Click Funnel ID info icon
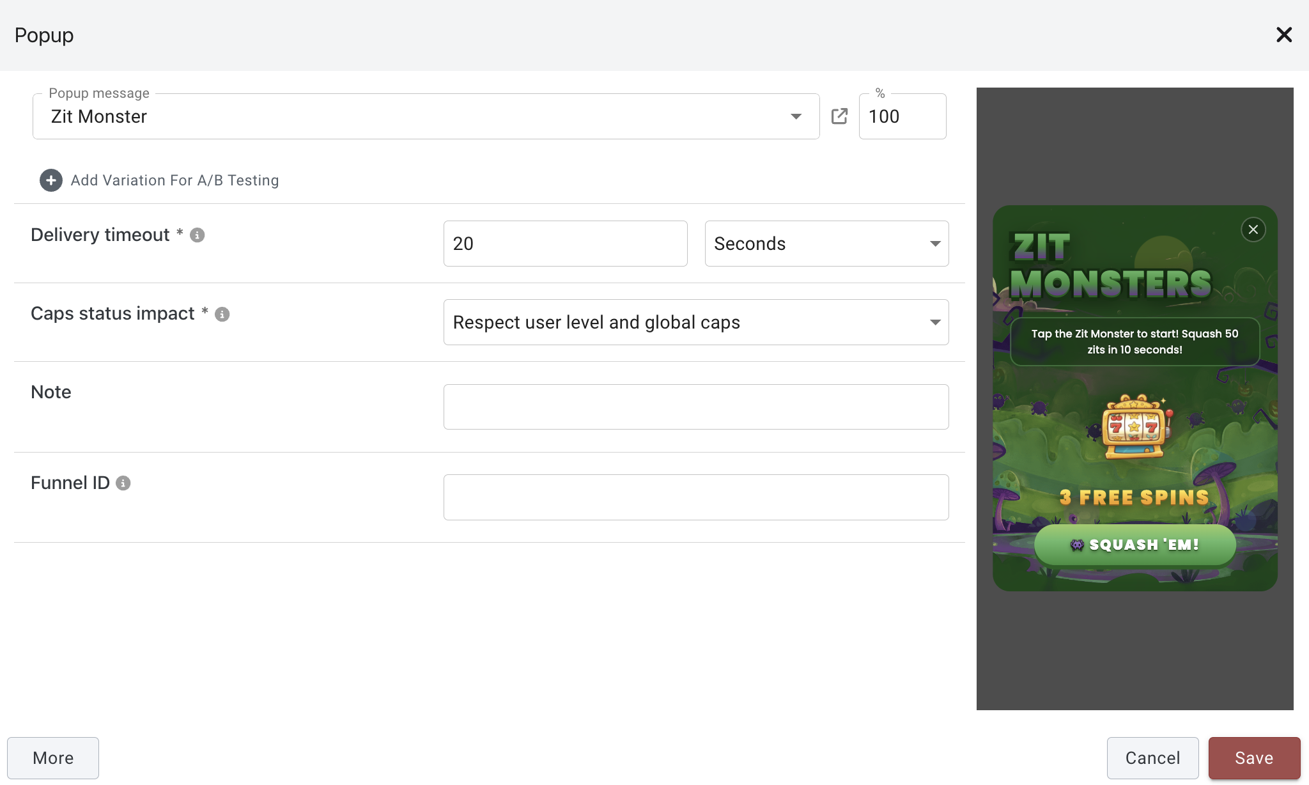Image resolution: width=1309 pixels, height=785 pixels. (x=123, y=483)
